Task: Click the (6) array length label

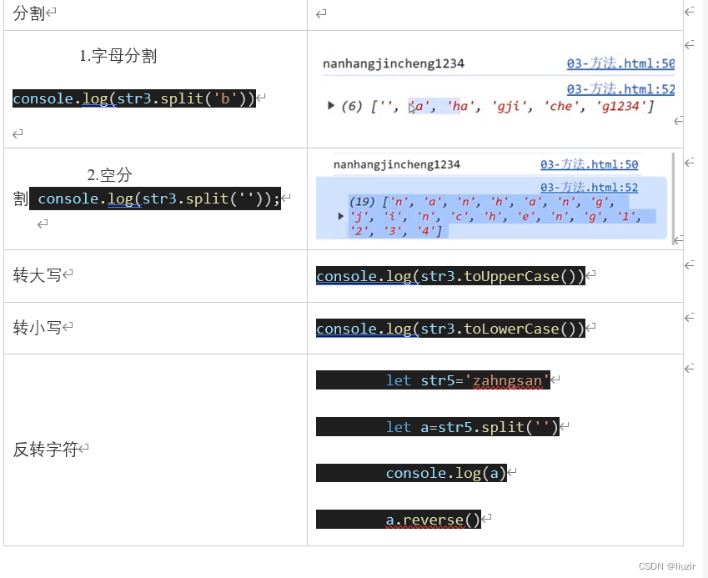Action: pyautogui.click(x=352, y=106)
